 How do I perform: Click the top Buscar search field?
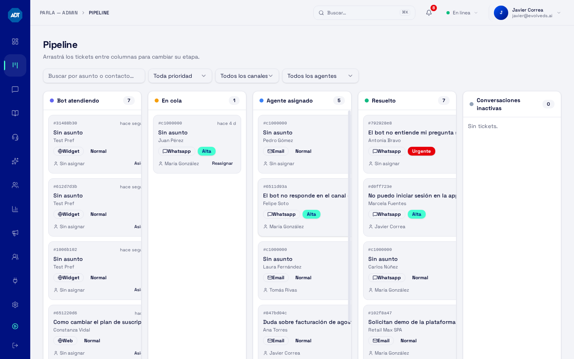coord(364,13)
